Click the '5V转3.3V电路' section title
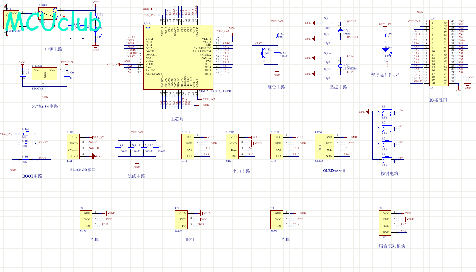 pyautogui.click(x=45, y=106)
